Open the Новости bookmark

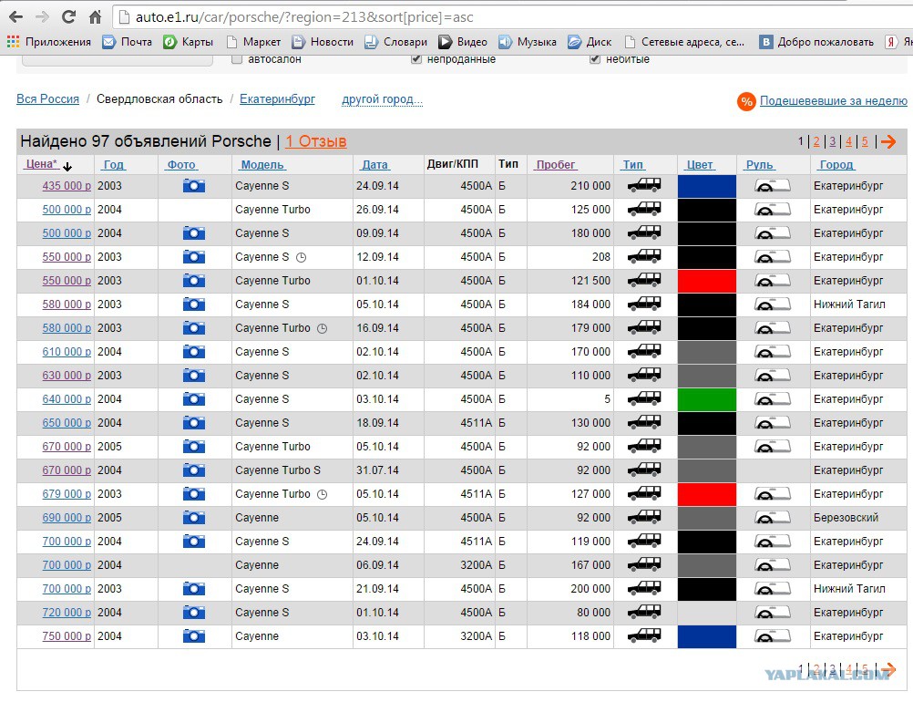pos(323,42)
